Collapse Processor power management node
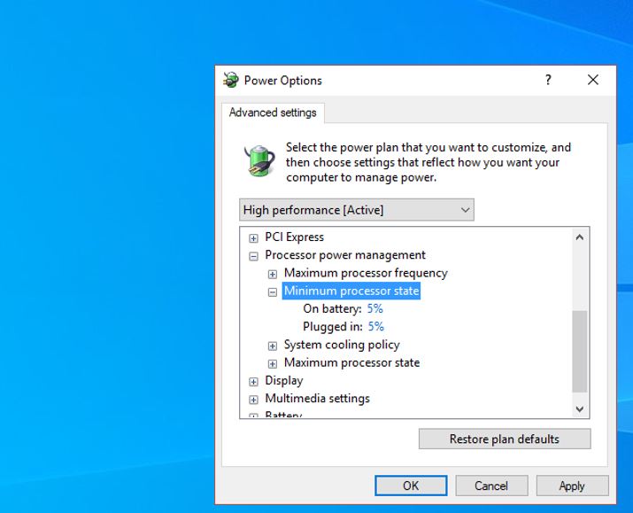Screen dimensions: 633x513 [x=254, y=256]
